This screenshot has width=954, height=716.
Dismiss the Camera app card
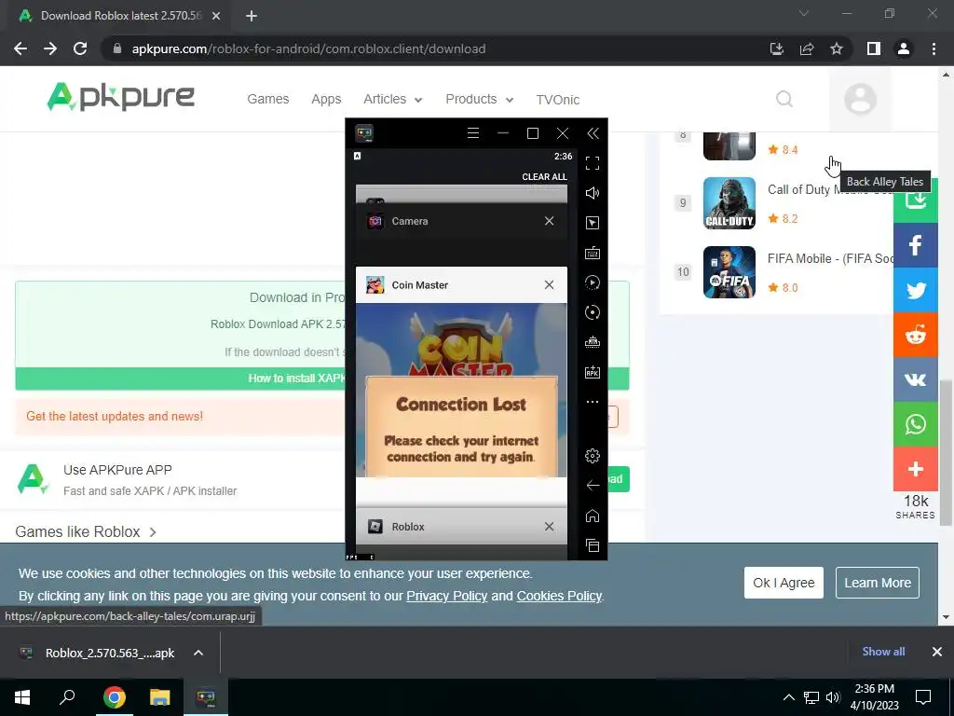tap(549, 221)
